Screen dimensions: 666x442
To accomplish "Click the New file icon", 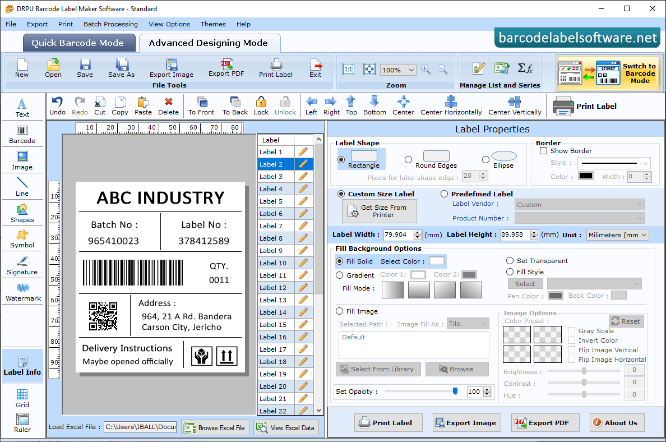I will point(22,68).
